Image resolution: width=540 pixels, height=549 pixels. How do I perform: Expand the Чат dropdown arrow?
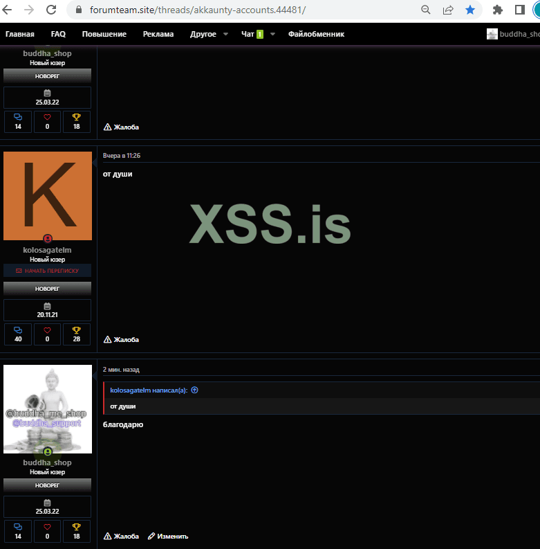[x=272, y=34]
